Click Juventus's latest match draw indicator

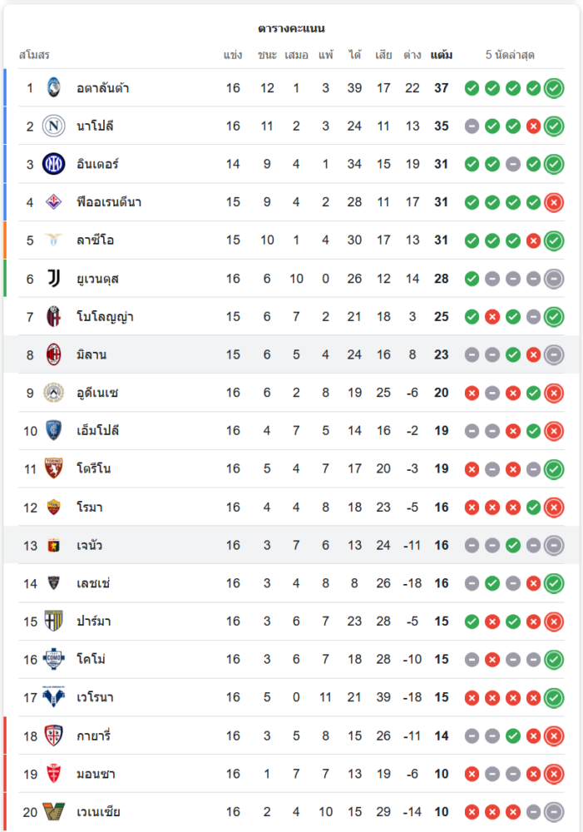point(554,279)
